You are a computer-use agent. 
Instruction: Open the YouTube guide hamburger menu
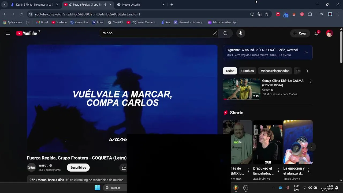coord(8,33)
